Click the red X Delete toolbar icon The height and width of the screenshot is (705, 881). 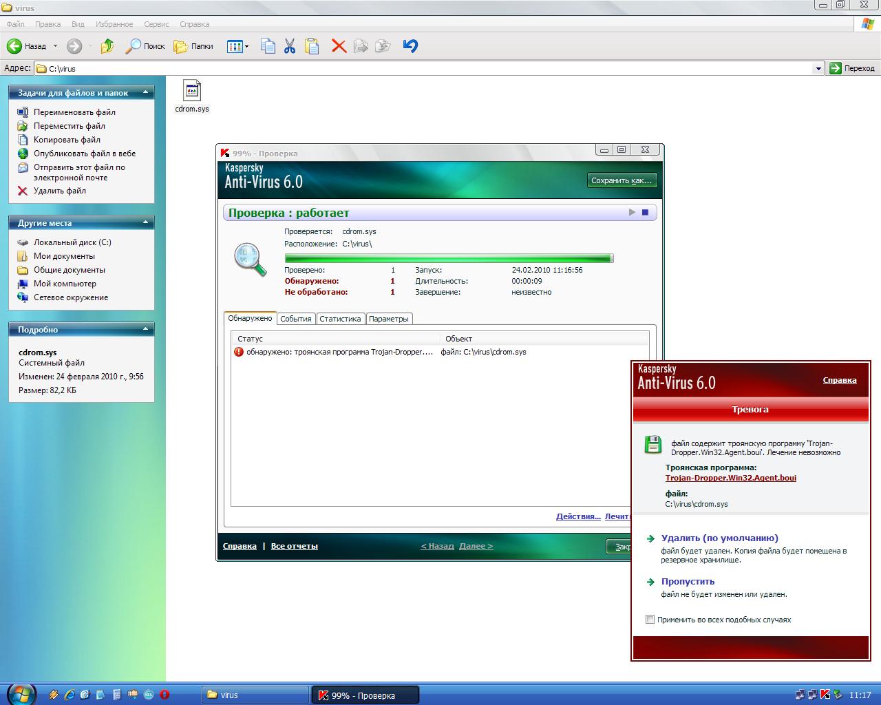tap(339, 46)
